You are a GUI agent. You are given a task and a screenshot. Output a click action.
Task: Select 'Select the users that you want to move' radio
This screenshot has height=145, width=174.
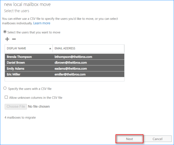[5, 32]
